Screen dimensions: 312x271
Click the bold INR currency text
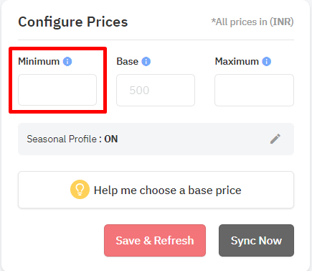coord(281,22)
